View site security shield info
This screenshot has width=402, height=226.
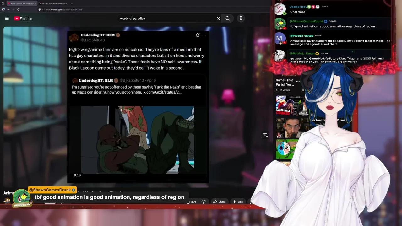tap(40, 9)
